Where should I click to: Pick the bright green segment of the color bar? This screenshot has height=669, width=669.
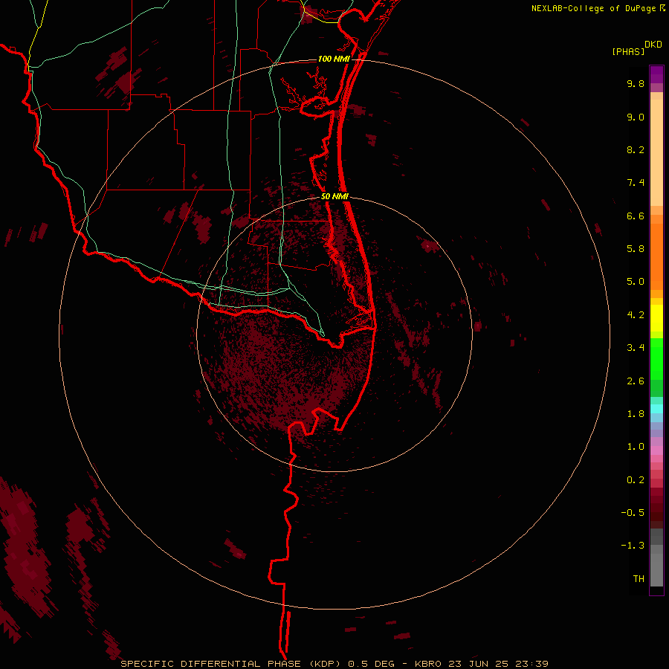click(x=656, y=358)
